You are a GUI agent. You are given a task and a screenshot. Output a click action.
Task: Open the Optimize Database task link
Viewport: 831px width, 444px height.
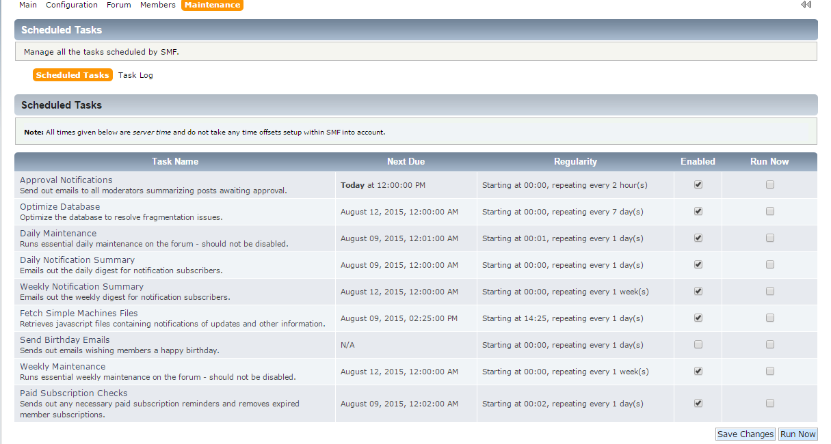coord(60,206)
